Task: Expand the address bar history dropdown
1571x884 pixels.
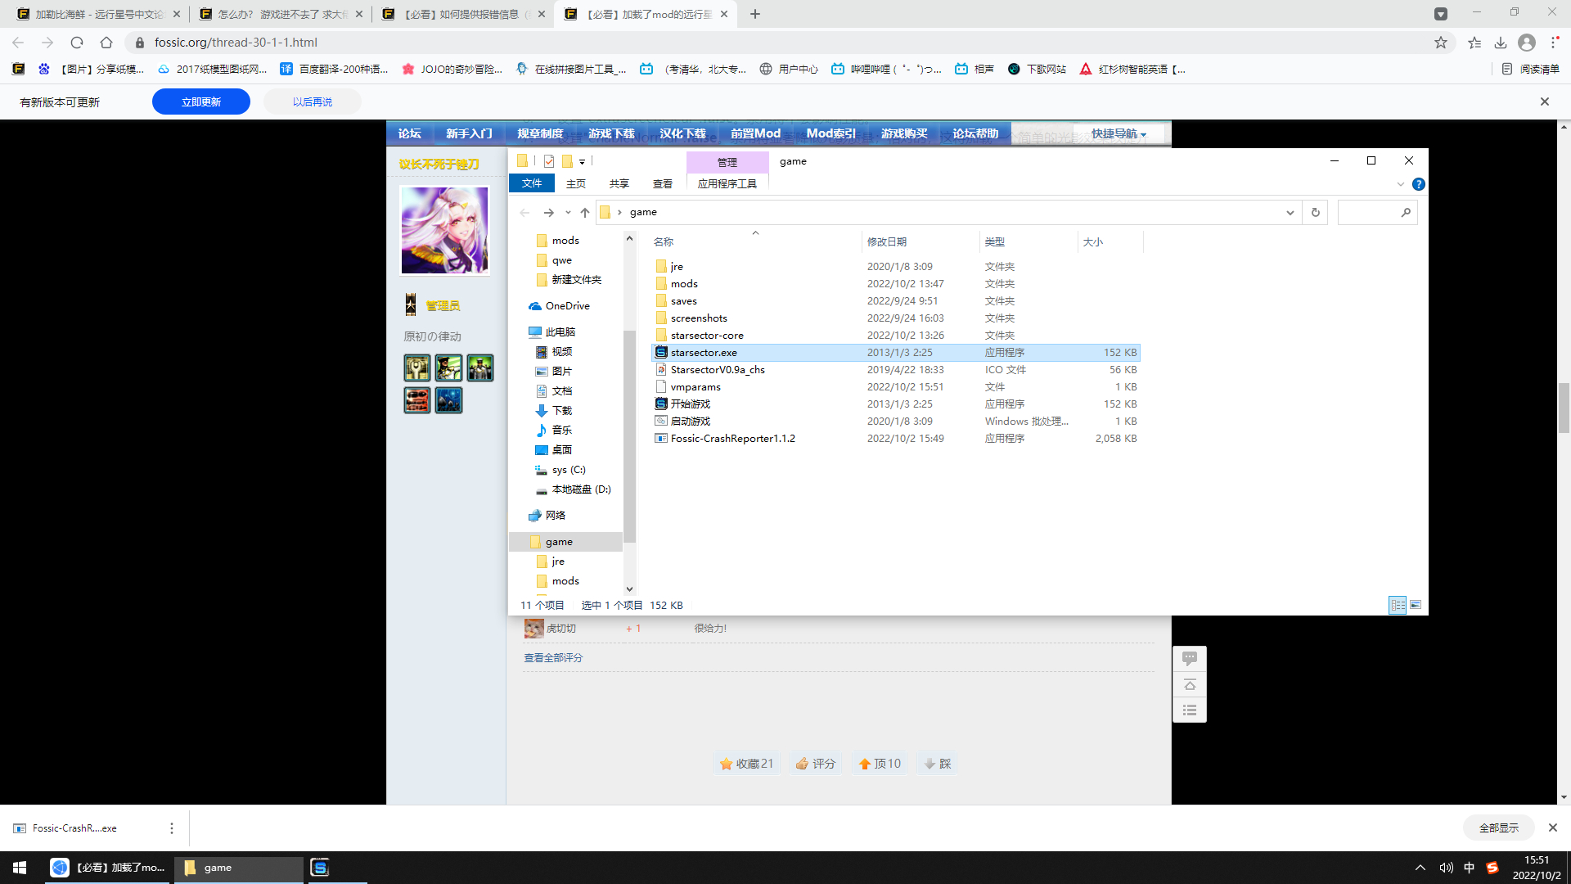Action: coord(1290,213)
